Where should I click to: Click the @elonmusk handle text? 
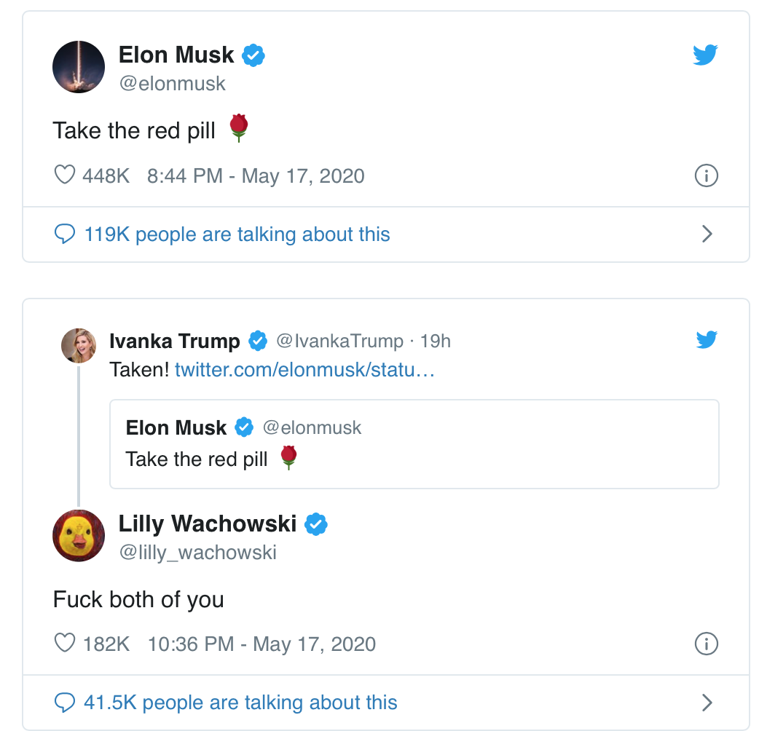point(173,83)
